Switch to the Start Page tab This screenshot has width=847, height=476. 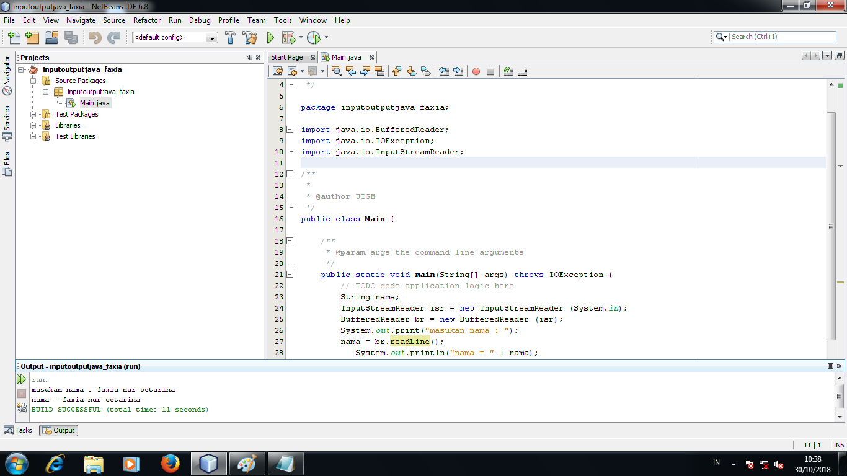[288, 56]
